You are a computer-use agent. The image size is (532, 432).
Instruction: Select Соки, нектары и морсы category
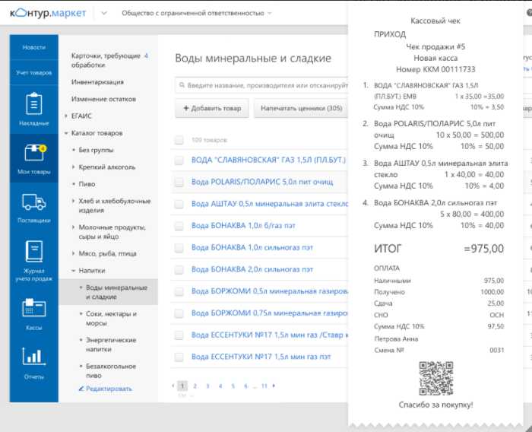[x=111, y=318]
